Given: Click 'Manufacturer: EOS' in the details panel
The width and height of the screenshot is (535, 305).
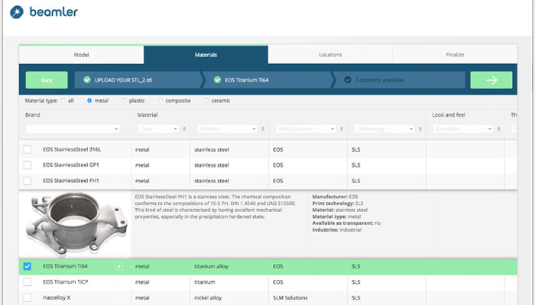Looking at the screenshot, I should click(335, 197).
